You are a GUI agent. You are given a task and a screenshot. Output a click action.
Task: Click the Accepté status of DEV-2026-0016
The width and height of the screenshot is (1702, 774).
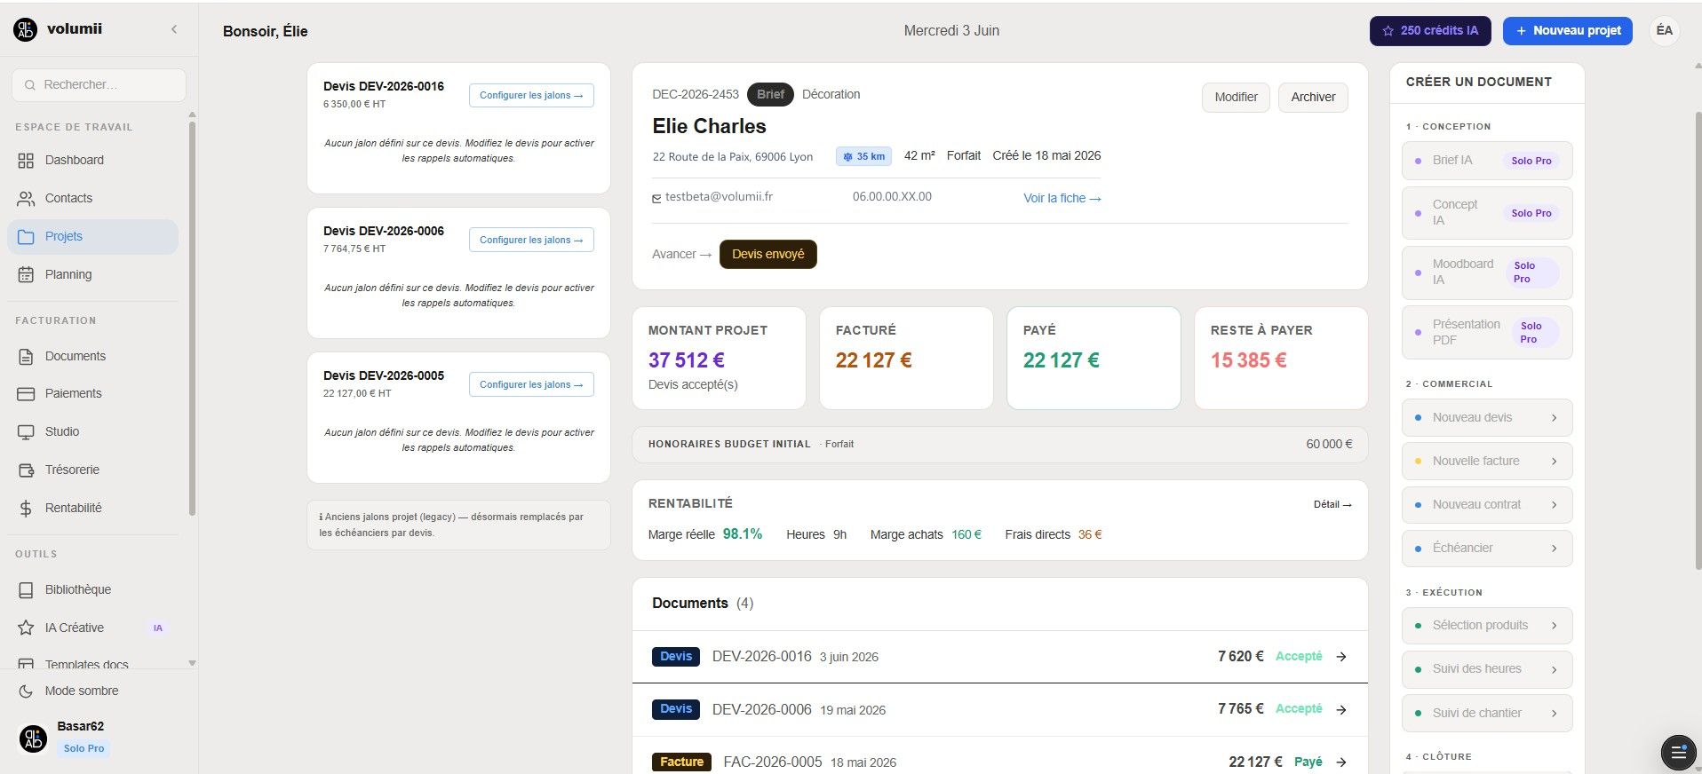[x=1299, y=657]
